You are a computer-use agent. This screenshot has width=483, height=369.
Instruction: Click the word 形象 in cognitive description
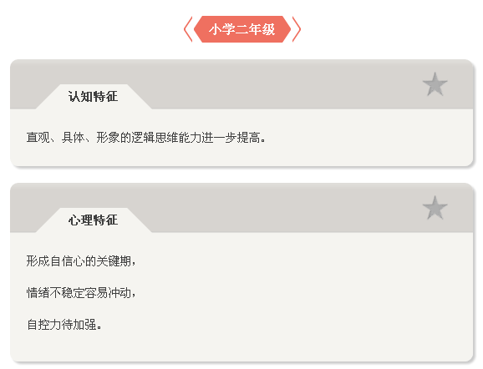[108, 138]
